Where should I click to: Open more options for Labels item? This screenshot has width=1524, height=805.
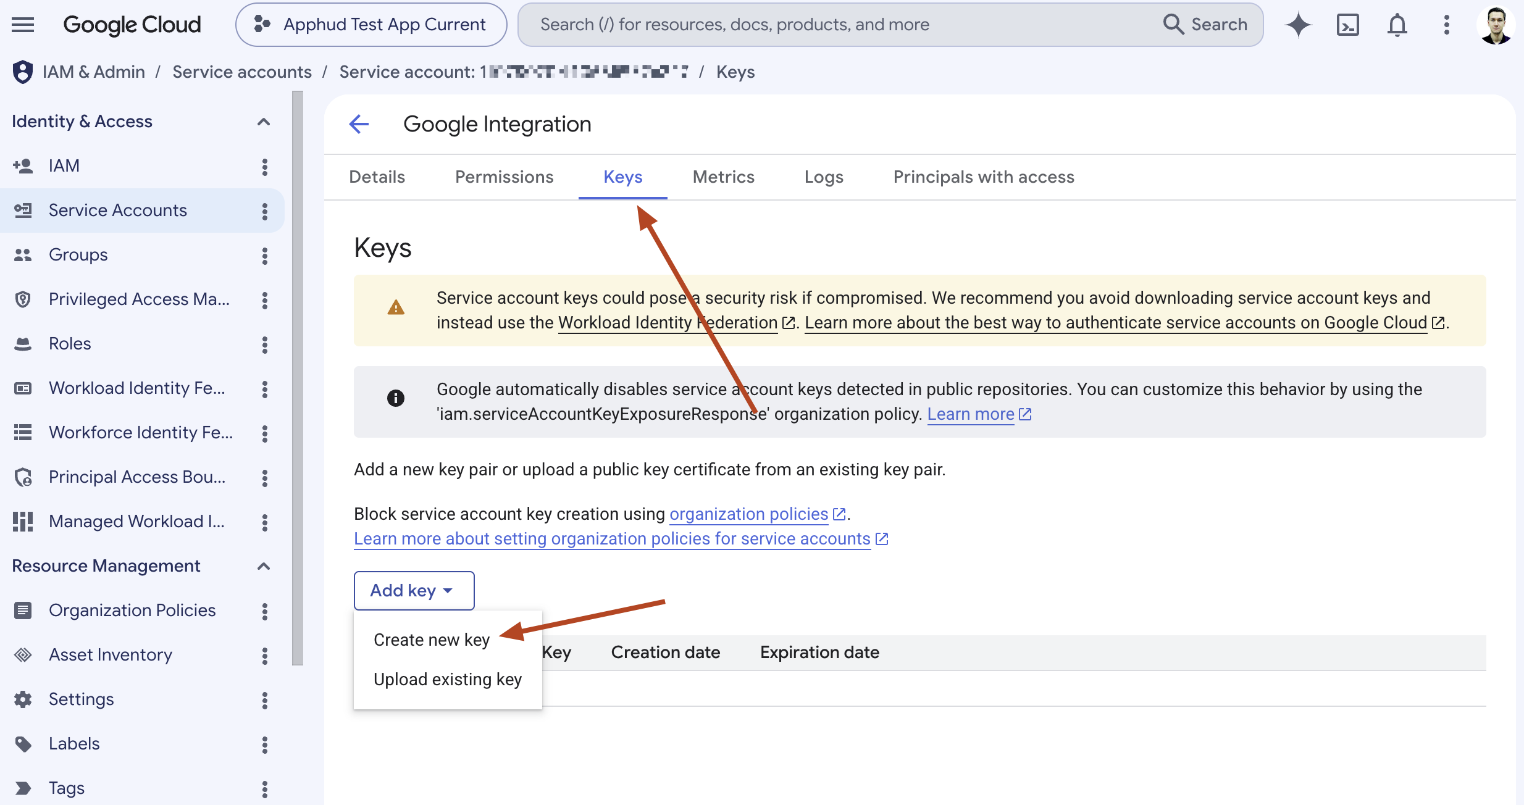[265, 744]
